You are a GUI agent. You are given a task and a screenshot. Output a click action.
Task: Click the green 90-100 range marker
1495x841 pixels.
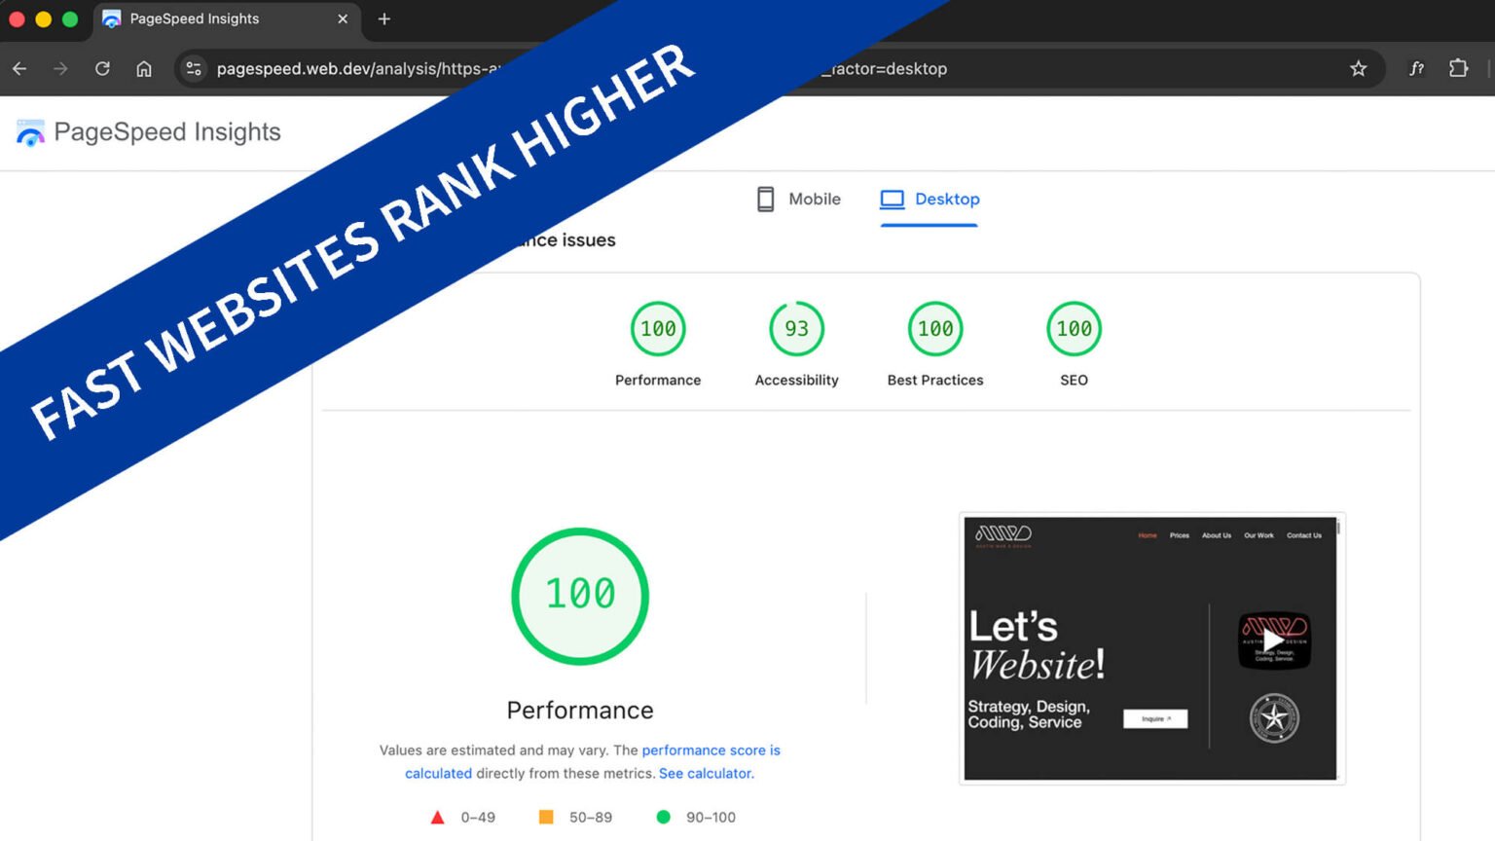pos(664,818)
